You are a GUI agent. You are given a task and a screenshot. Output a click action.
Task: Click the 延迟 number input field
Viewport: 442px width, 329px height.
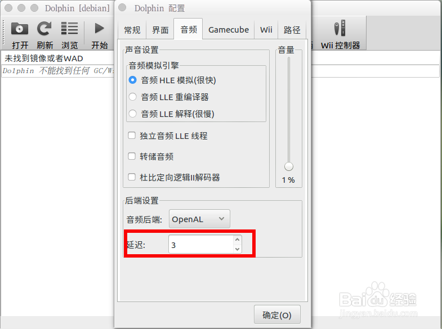coord(201,244)
